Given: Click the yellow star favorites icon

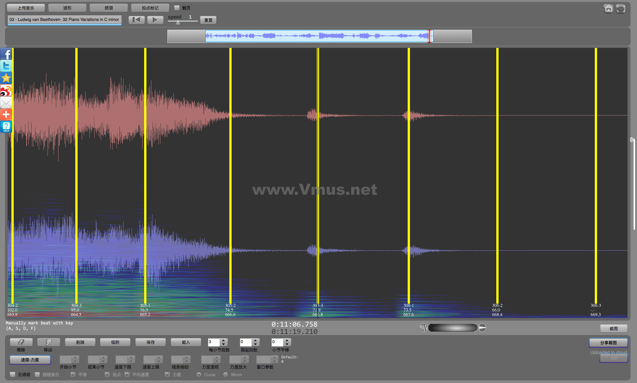Looking at the screenshot, I should [x=6, y=78].
